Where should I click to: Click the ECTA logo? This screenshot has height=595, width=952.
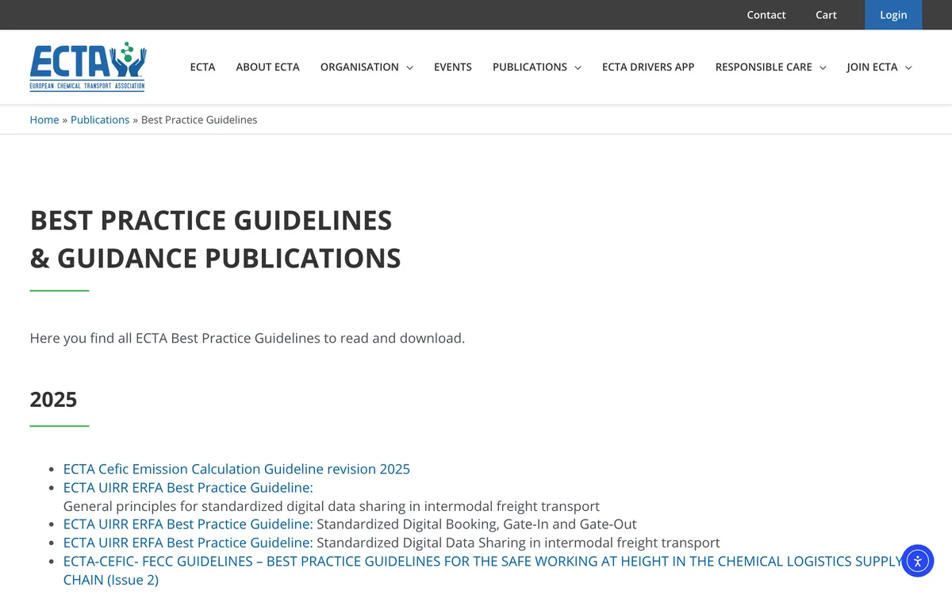(x=88, y=67)
